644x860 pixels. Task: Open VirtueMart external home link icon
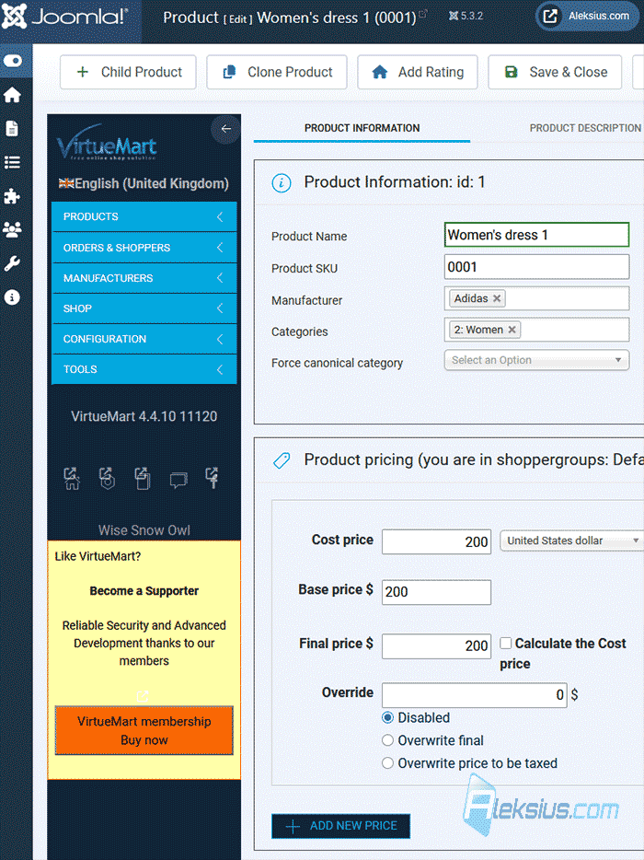click(x=72, y=478)
